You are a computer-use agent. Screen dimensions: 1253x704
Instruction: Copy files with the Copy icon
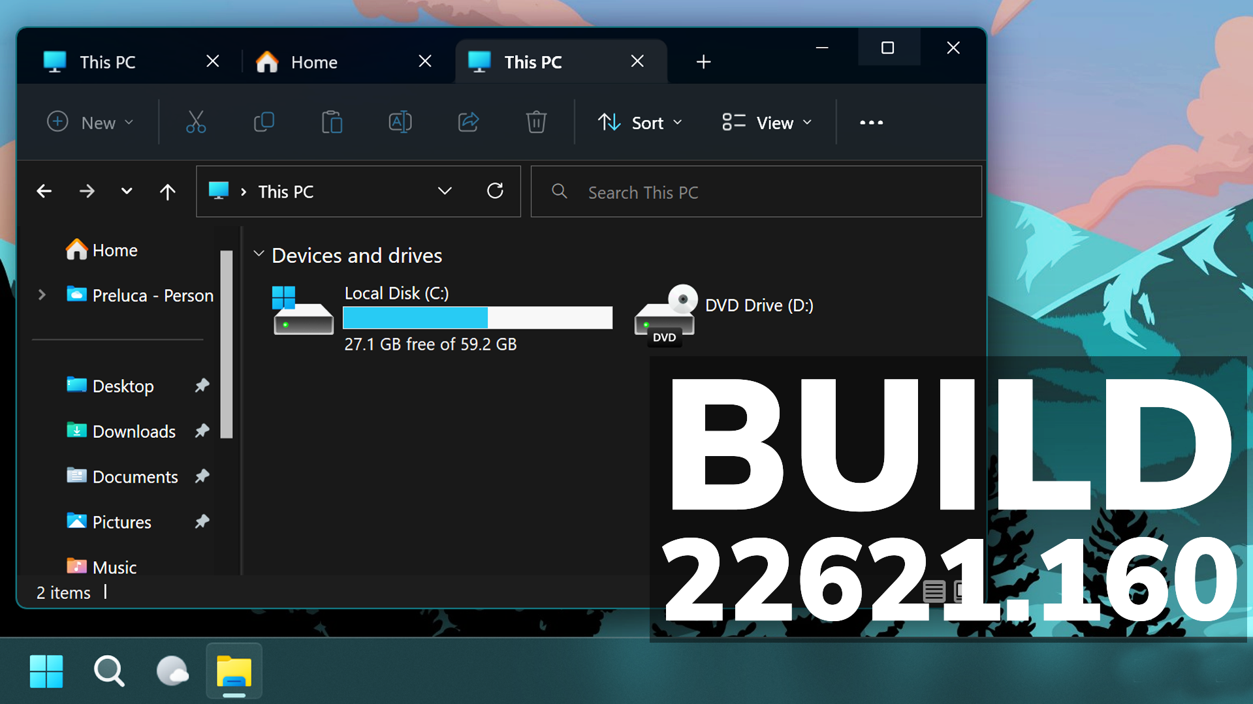pos(264,122)
